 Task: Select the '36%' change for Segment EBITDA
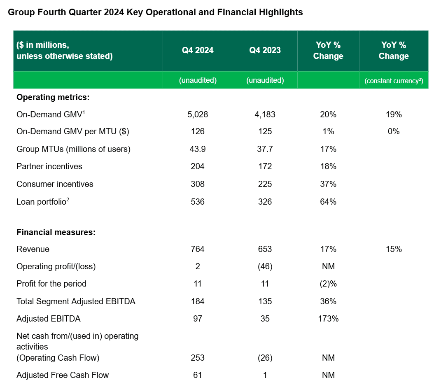328,301
